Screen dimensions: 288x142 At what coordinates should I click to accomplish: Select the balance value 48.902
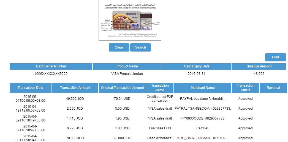[x=259, y=74]
